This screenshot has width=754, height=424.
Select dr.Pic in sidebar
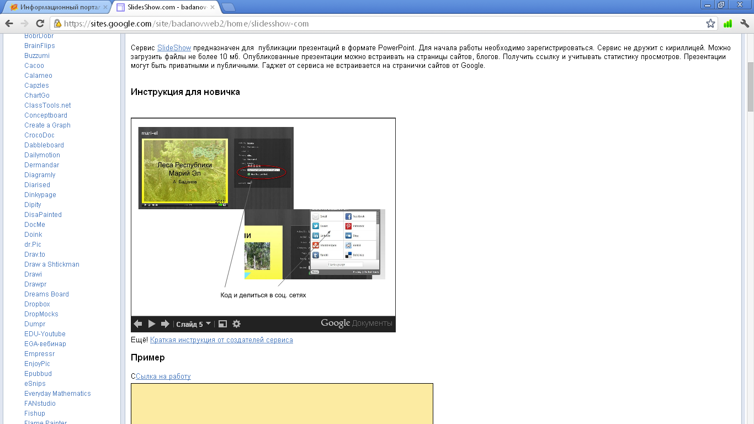(33, 245)
